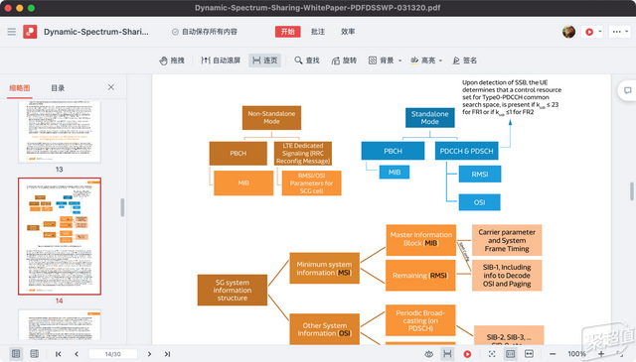Image resolution: width=636 pixels, height=362 pixels.
Task: Switch to the 批注 annotation tab
Action: [x=318, y=32]
